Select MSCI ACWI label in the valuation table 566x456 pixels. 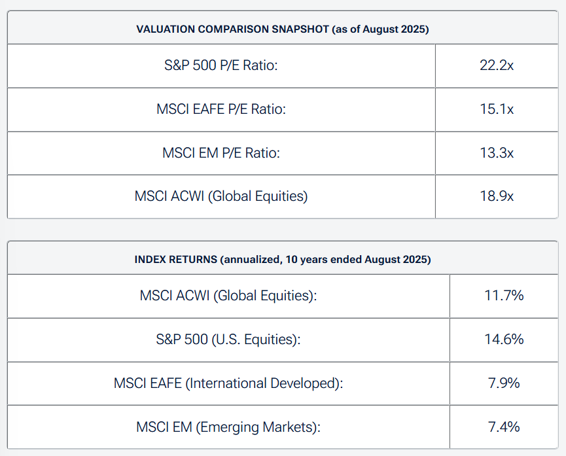coord(221,196)
